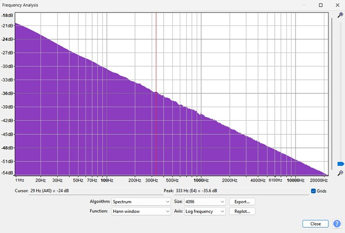
Task: Open the Size dropdown showing 4096
Action: (205, 202)
